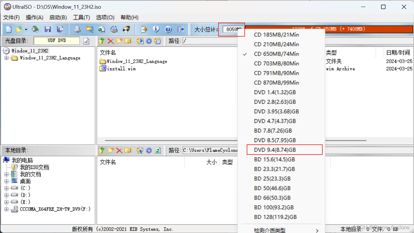
Task: Sort by 文件名 column in disc pane
Action: 108,53
